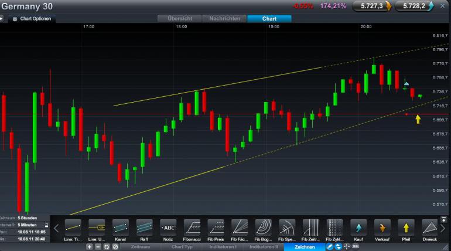Refresh the chart with the reload icon
The height and width of the screenshot is (251, 451).
(x=107, y=247)
